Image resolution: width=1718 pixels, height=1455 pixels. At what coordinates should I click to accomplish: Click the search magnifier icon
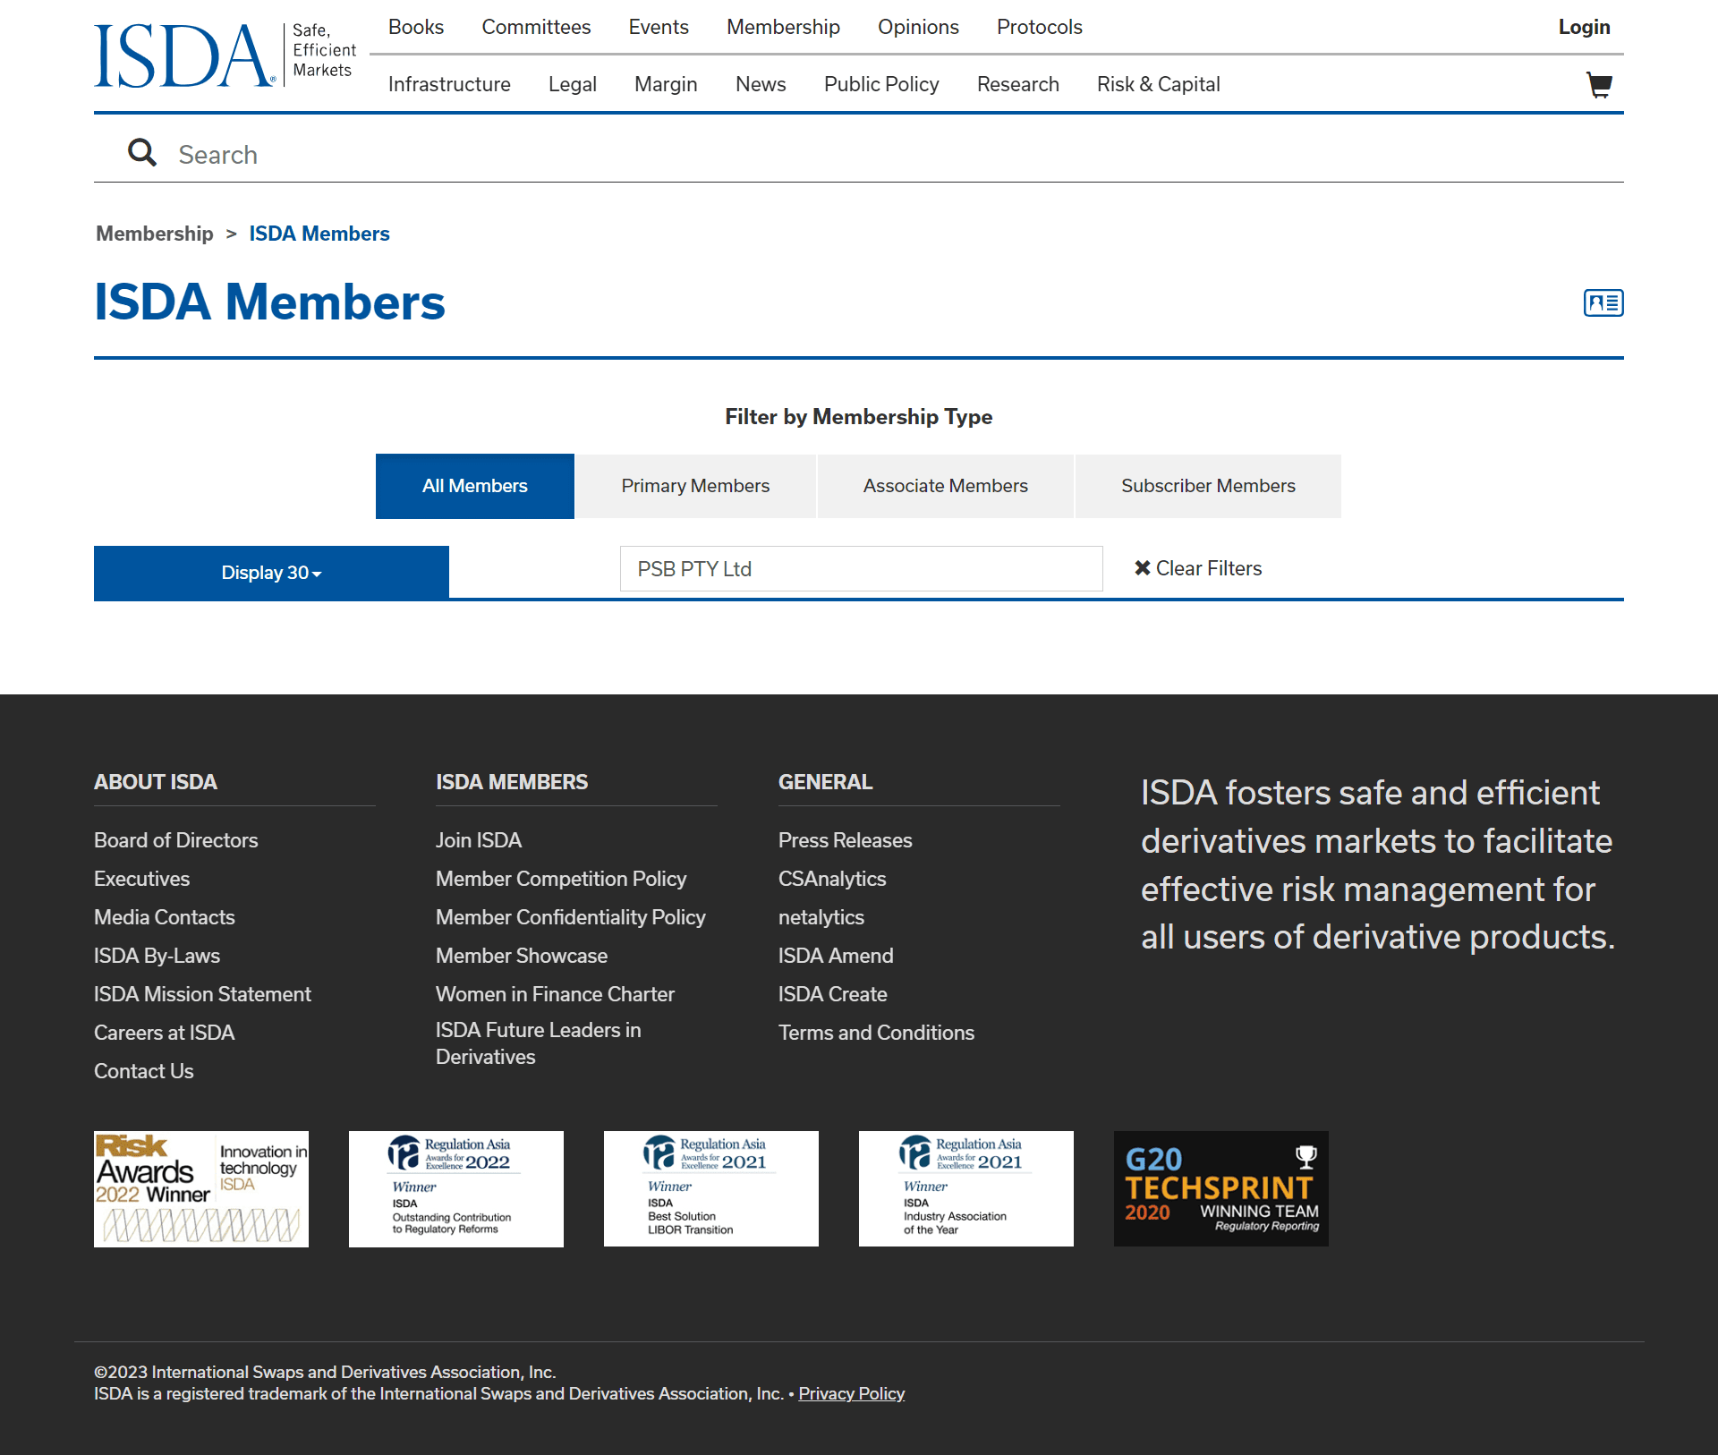click(x=141, y=153)
